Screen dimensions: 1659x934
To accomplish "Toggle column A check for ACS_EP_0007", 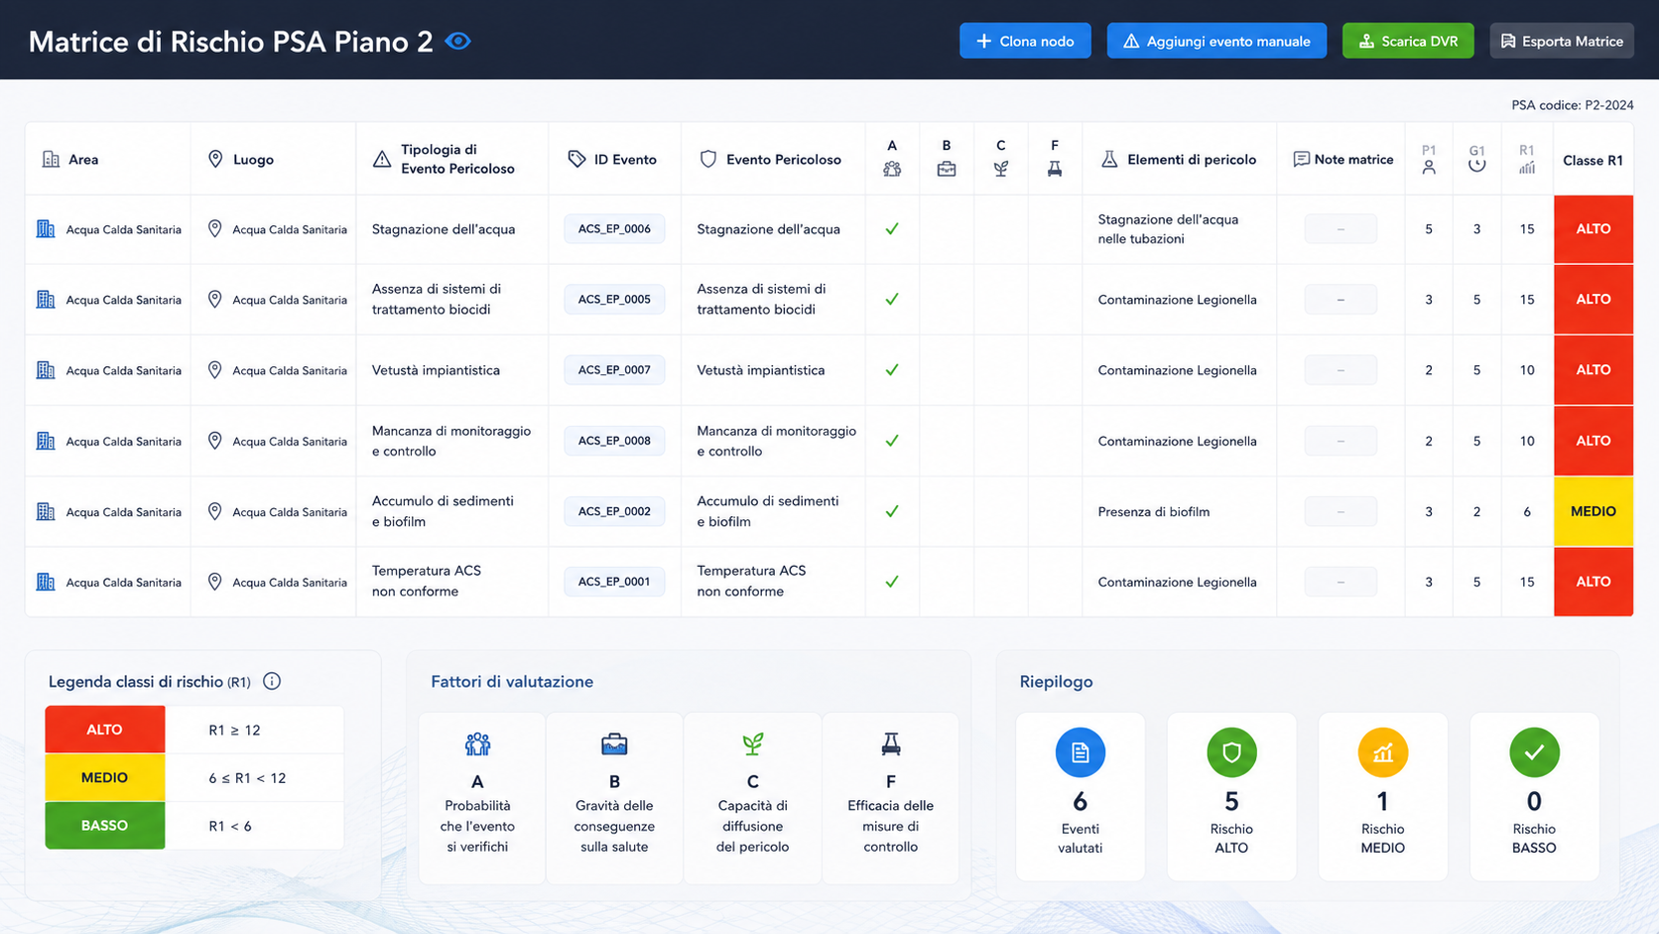I will 892,369.
